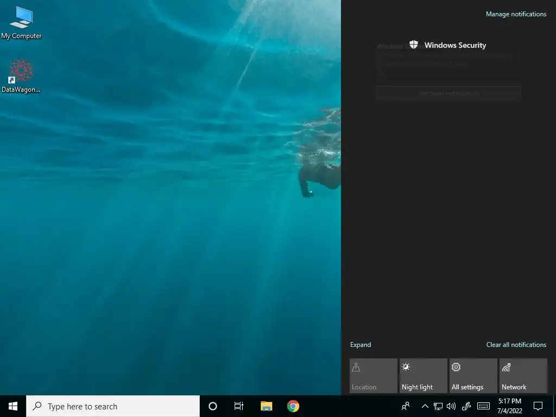Toggle the Night light quick action
The image size is (556, 417).
pos(424,376)
